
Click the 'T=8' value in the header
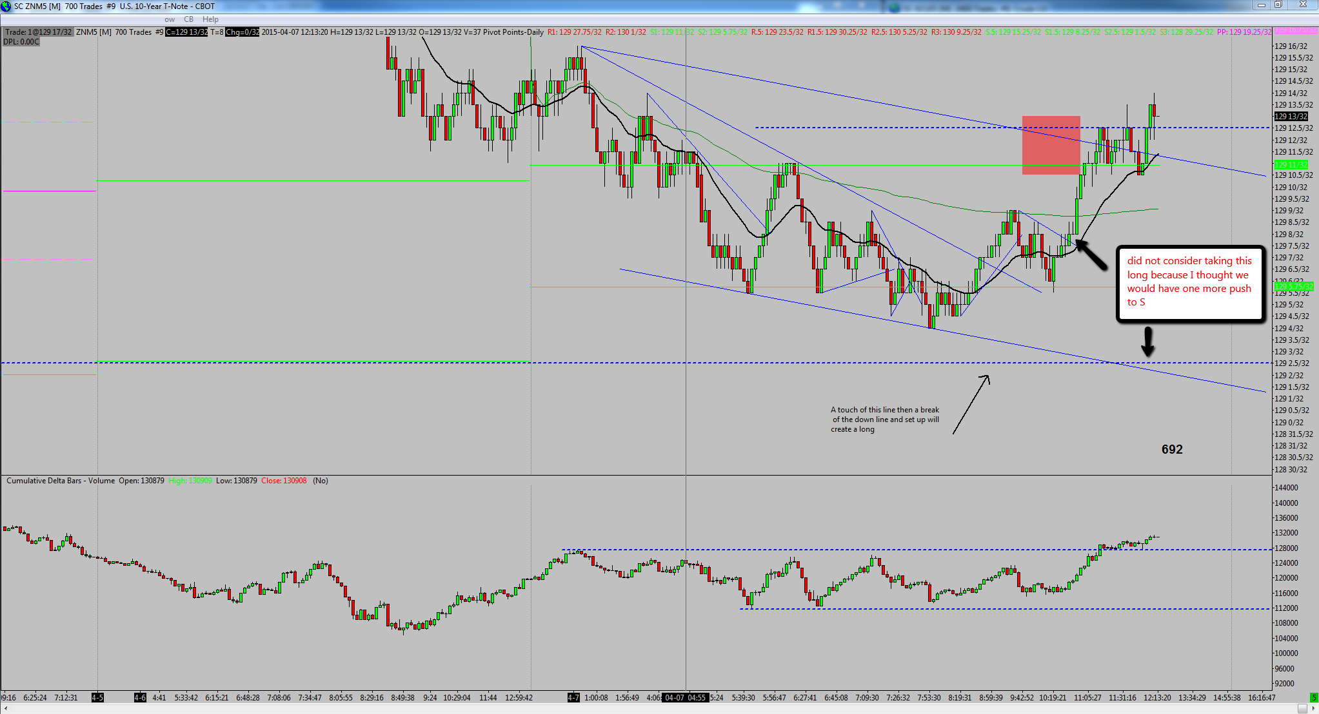point(217,32)
